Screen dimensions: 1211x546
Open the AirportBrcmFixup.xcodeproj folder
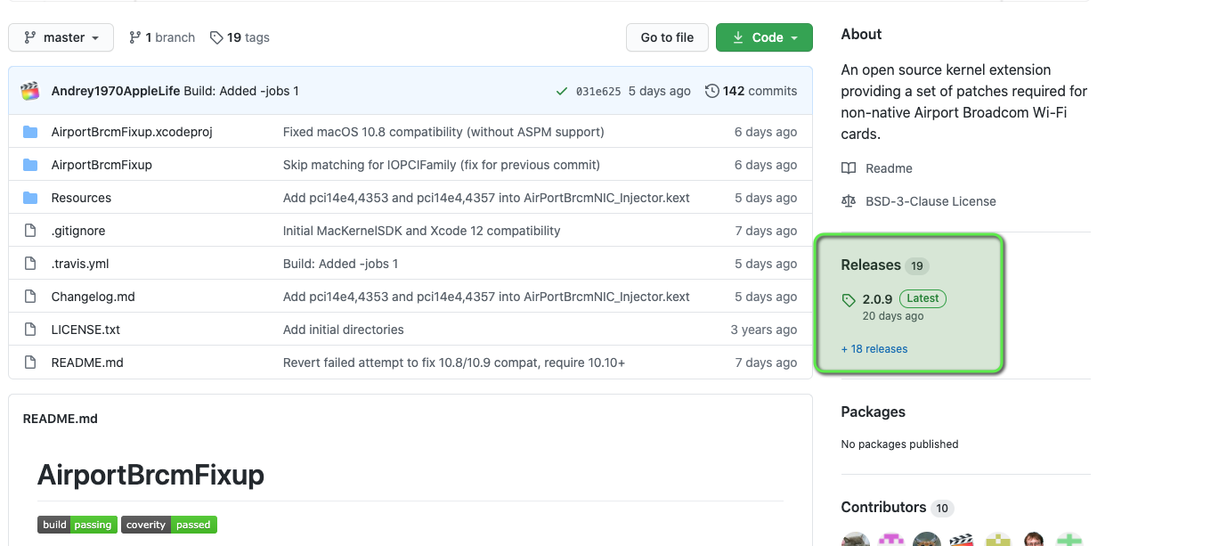tap(132, 132)
